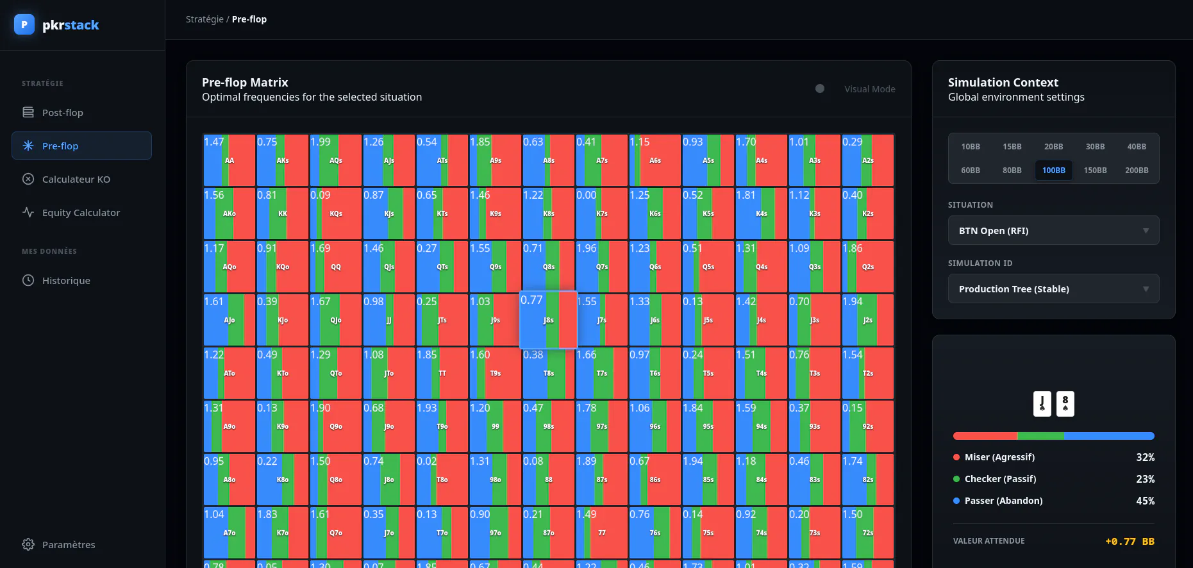Select the AA cell in the matrix
Screen dimensions: 1193x568
229,160
